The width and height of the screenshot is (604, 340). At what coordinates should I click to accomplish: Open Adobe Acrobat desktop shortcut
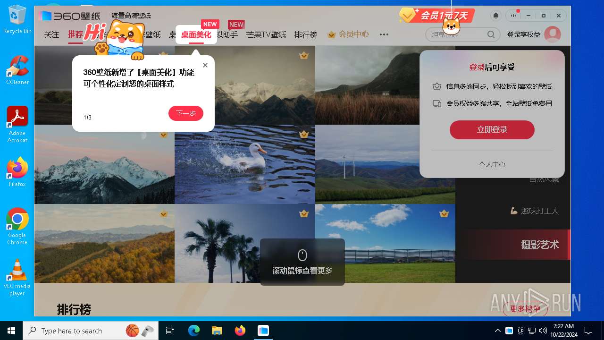click(17, 124)
